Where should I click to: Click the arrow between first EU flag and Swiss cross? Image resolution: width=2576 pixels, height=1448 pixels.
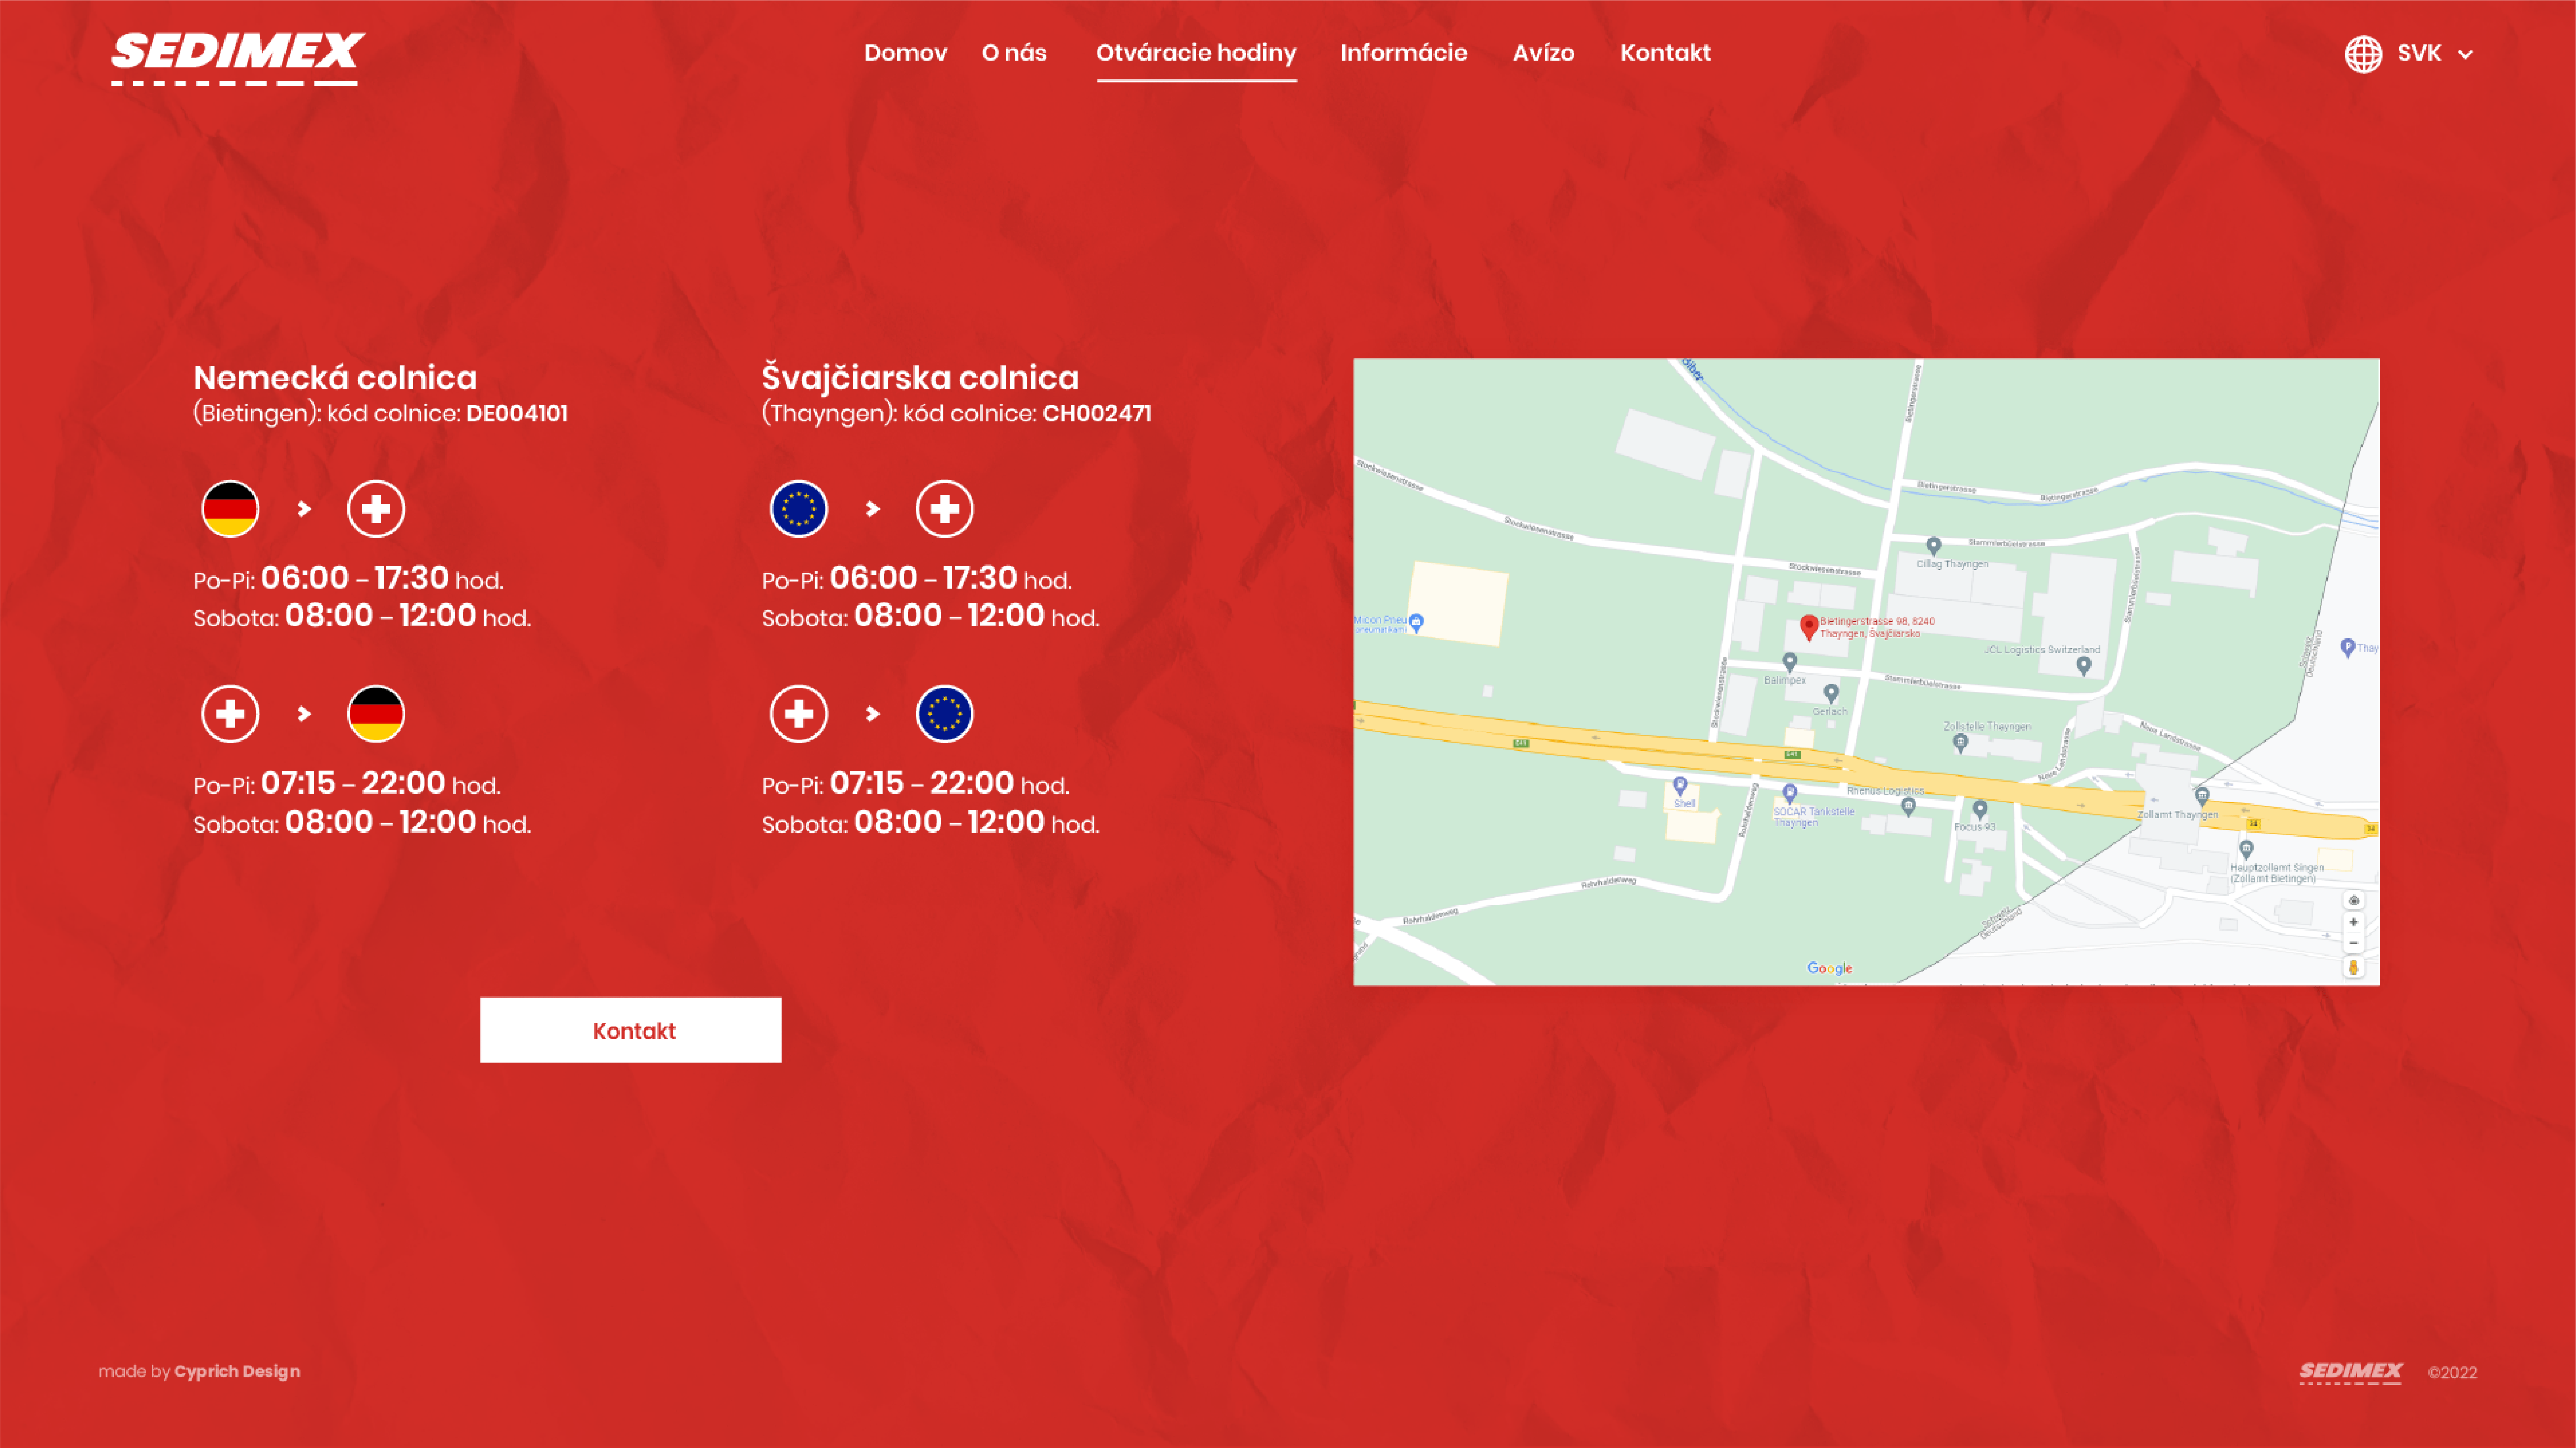coord(873,509)
